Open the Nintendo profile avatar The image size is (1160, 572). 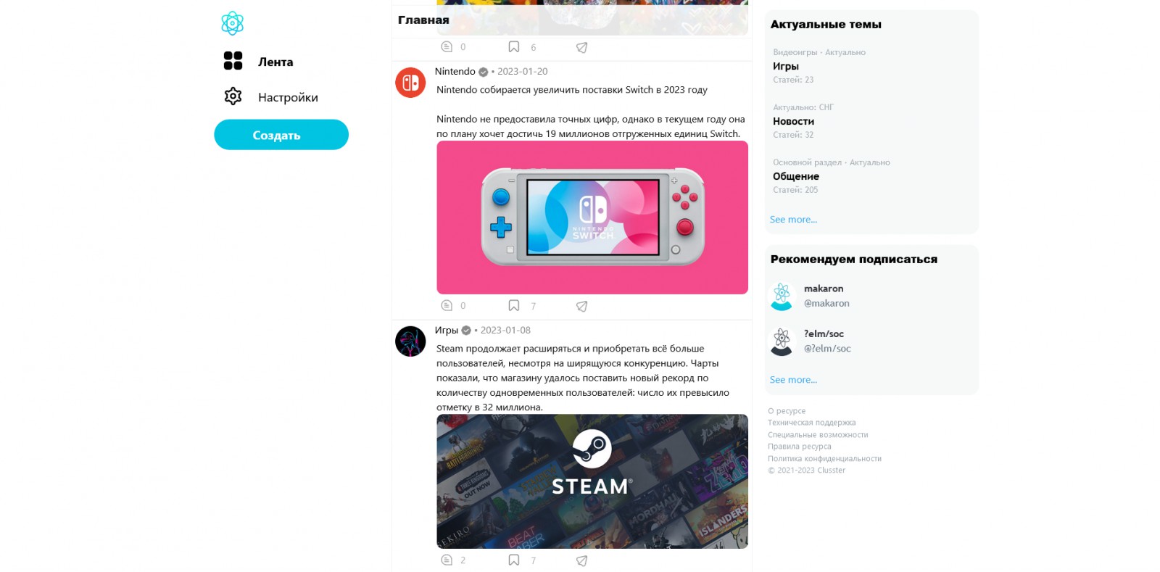coord(410,83)
